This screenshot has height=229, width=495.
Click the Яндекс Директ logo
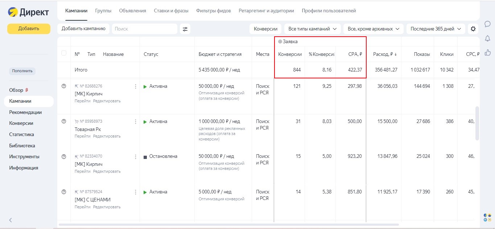coord(28,11)
